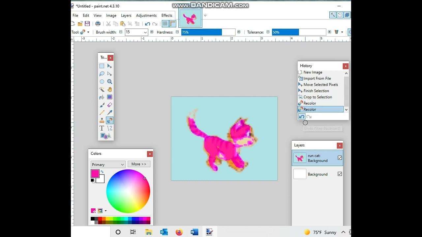Select the Clone Stamp tool
The height and width of the screenshot is (237, 422).
coord(102,120)
